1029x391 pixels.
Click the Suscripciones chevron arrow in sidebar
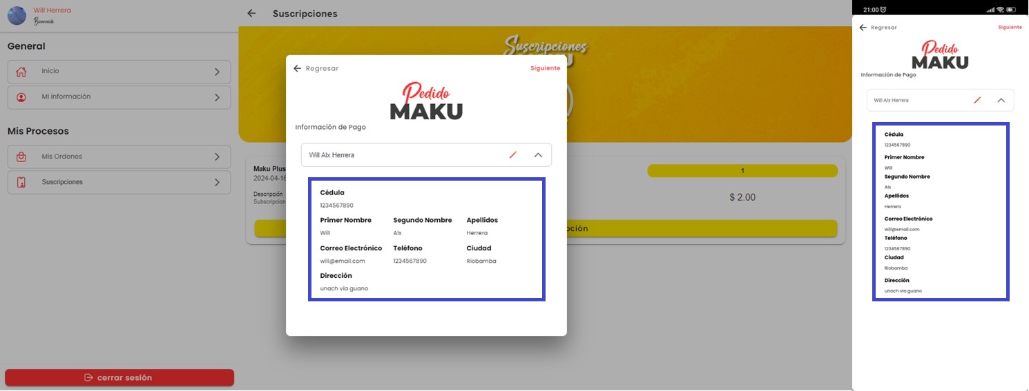[x=217, y=183]
